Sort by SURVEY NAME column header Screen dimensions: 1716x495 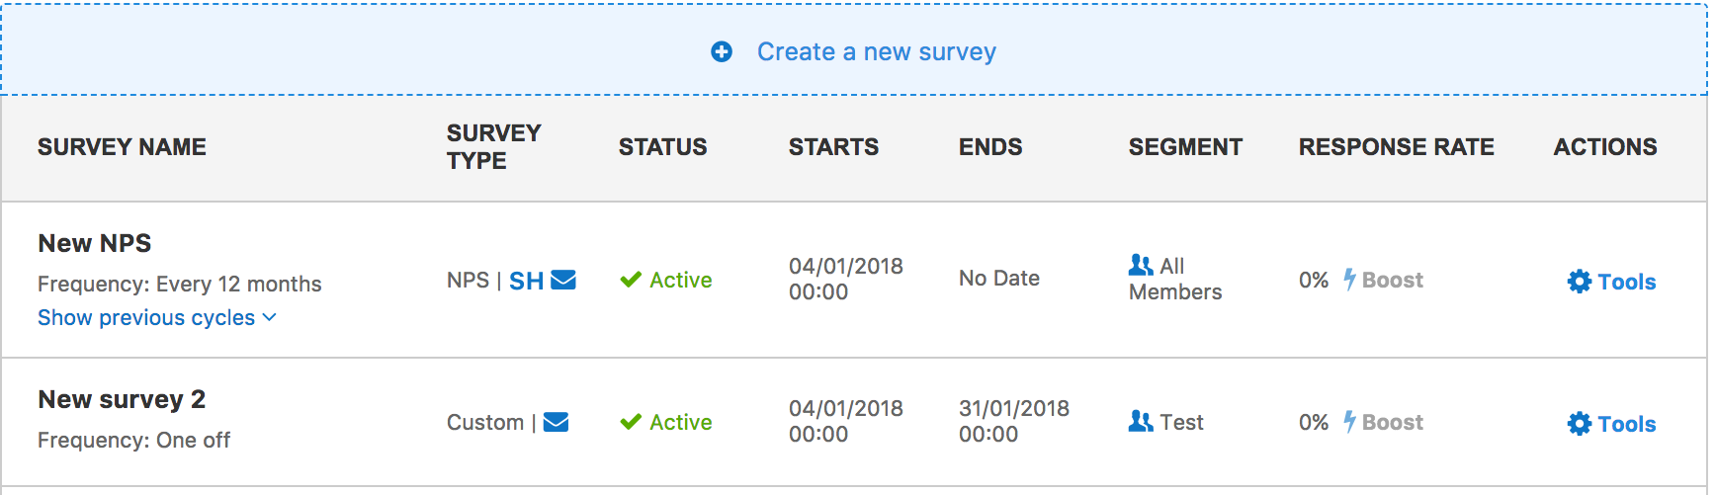[123, 147]
